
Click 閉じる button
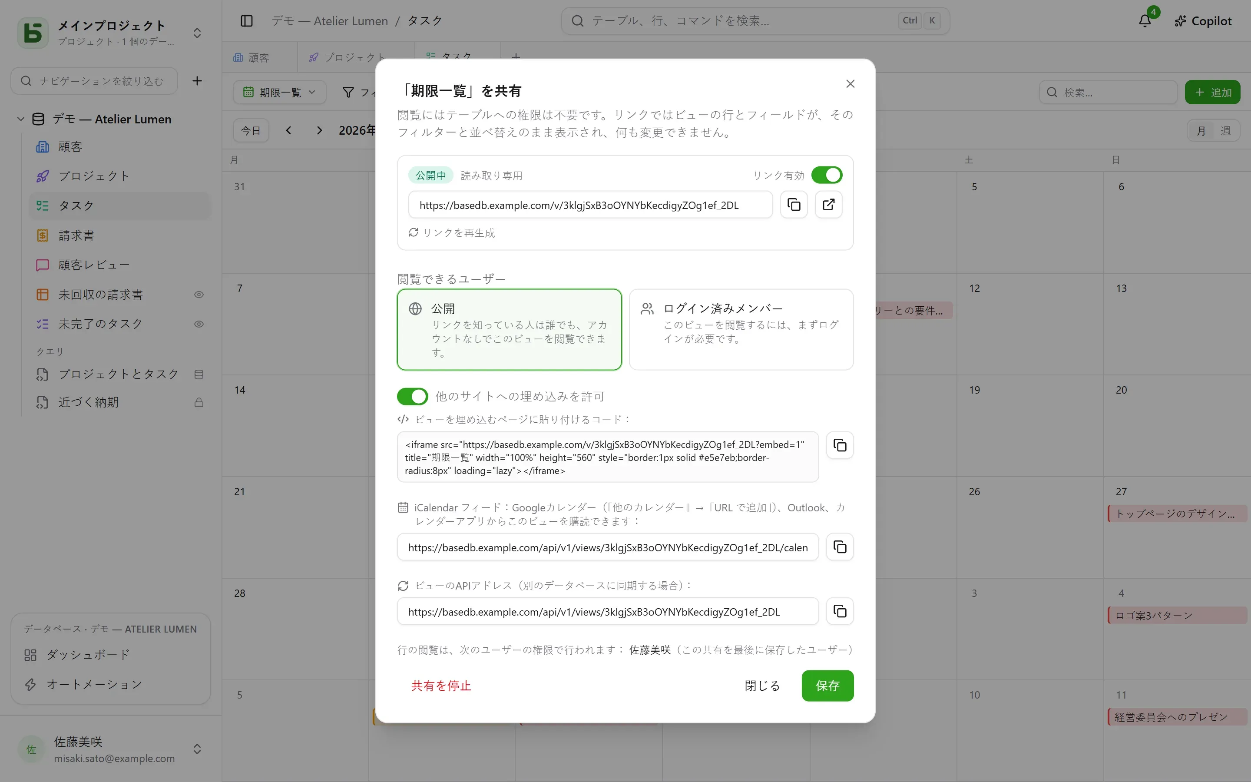click(762, 686)
